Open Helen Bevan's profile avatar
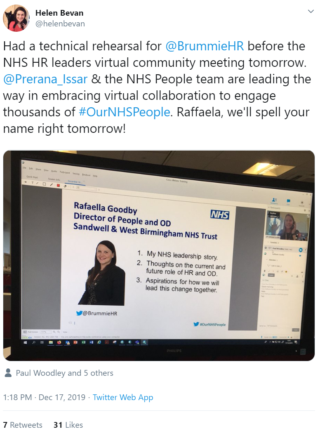The height and width of the screenshot is (436, 320). 16,18
